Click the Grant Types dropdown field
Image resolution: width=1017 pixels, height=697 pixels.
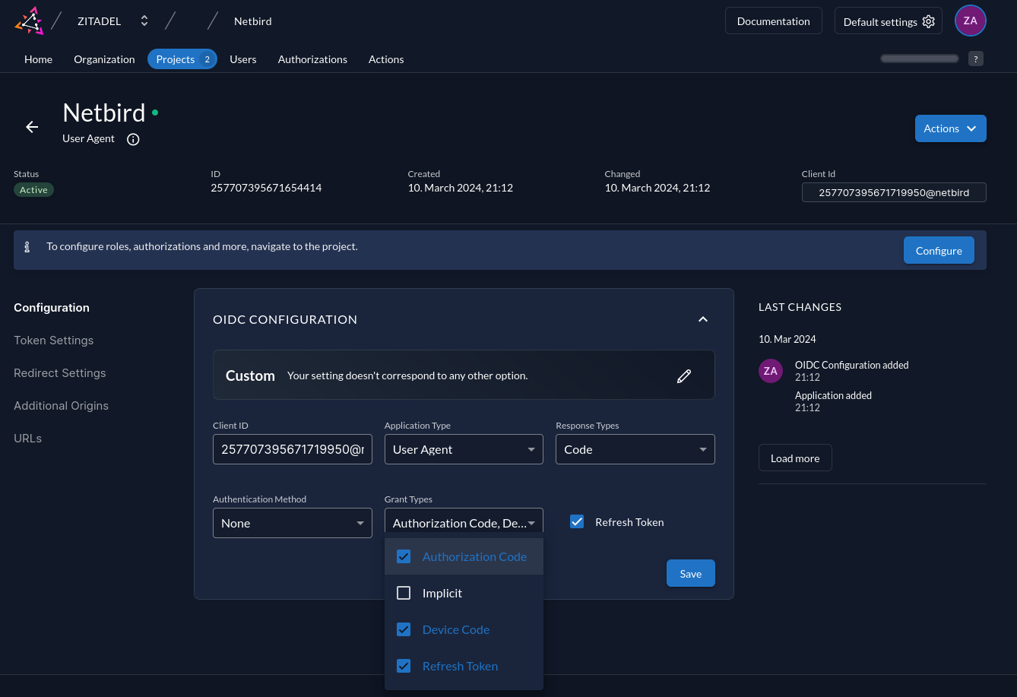(x=464, y=523)
